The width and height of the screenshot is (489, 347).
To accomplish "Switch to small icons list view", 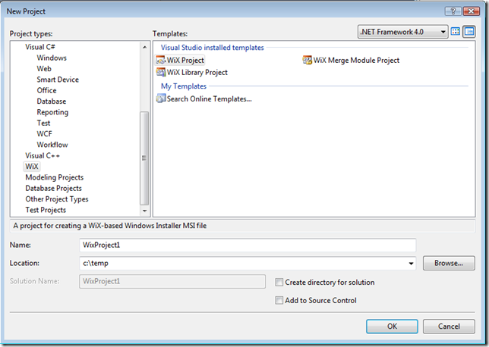I will tap(469, 31).
